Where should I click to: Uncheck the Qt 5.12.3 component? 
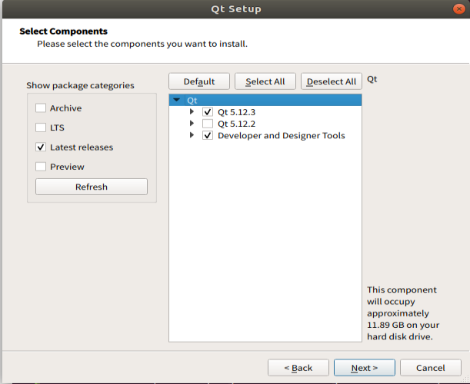208,112
